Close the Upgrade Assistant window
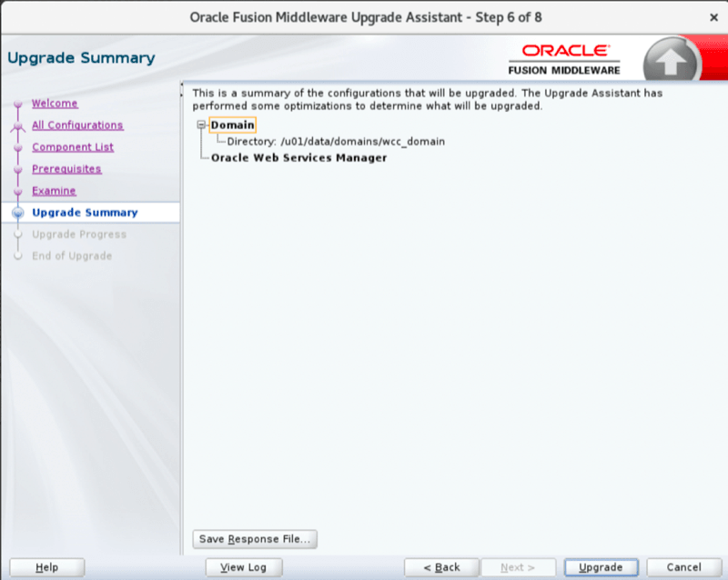728x580 pixels. (x=713, y=17)
